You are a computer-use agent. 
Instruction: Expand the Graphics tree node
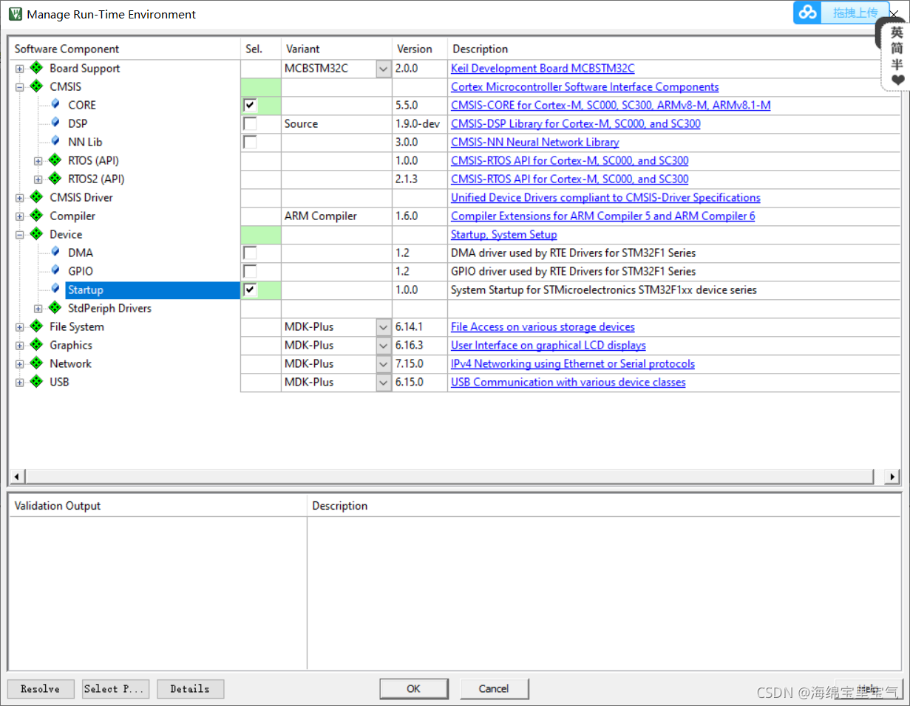click(x=20, y=346)
